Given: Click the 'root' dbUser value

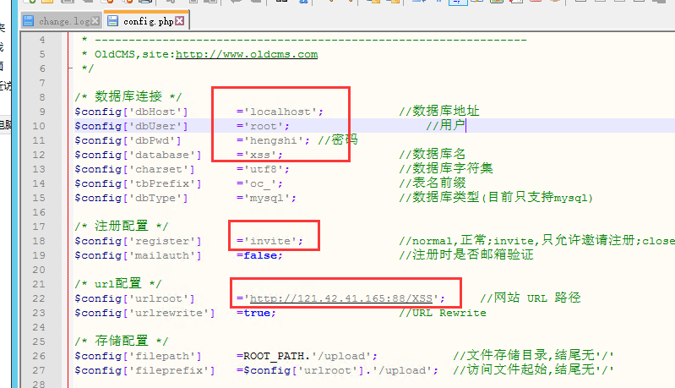Looking at the screenshot, I should click(x=264, y=126).
